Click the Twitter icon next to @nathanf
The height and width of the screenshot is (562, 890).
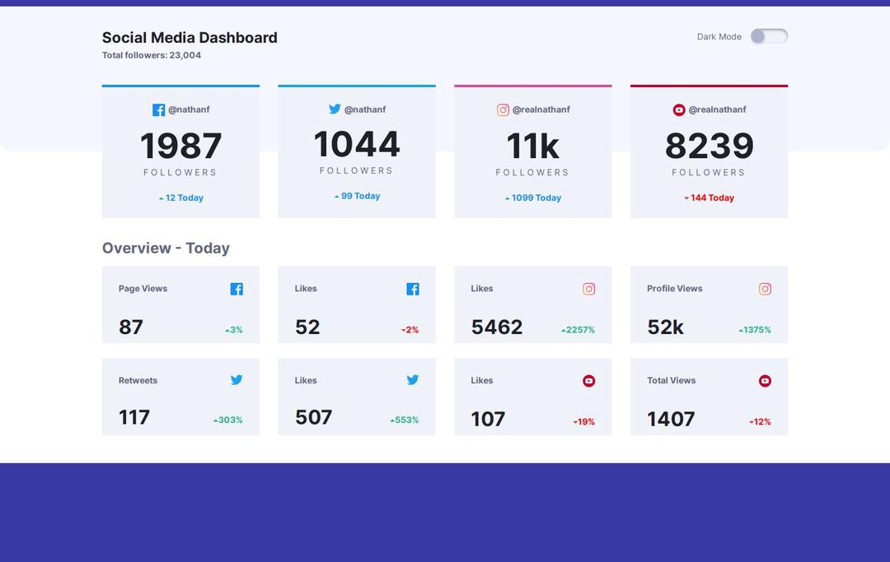pos(335,109)
